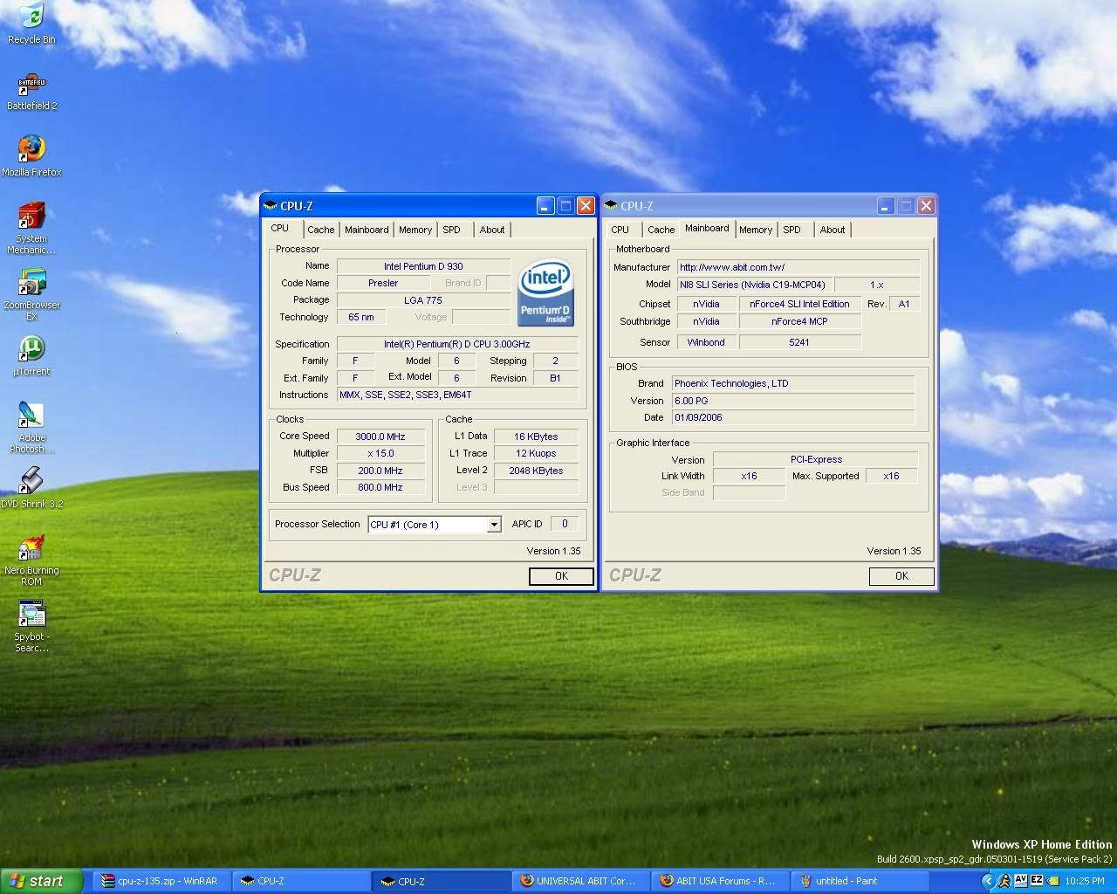Open the About tab in right CPU-Z window
1117x894 pixels.
[833, 230]
